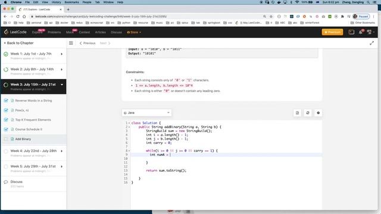Open the notifications bell icon

(361, 32)
